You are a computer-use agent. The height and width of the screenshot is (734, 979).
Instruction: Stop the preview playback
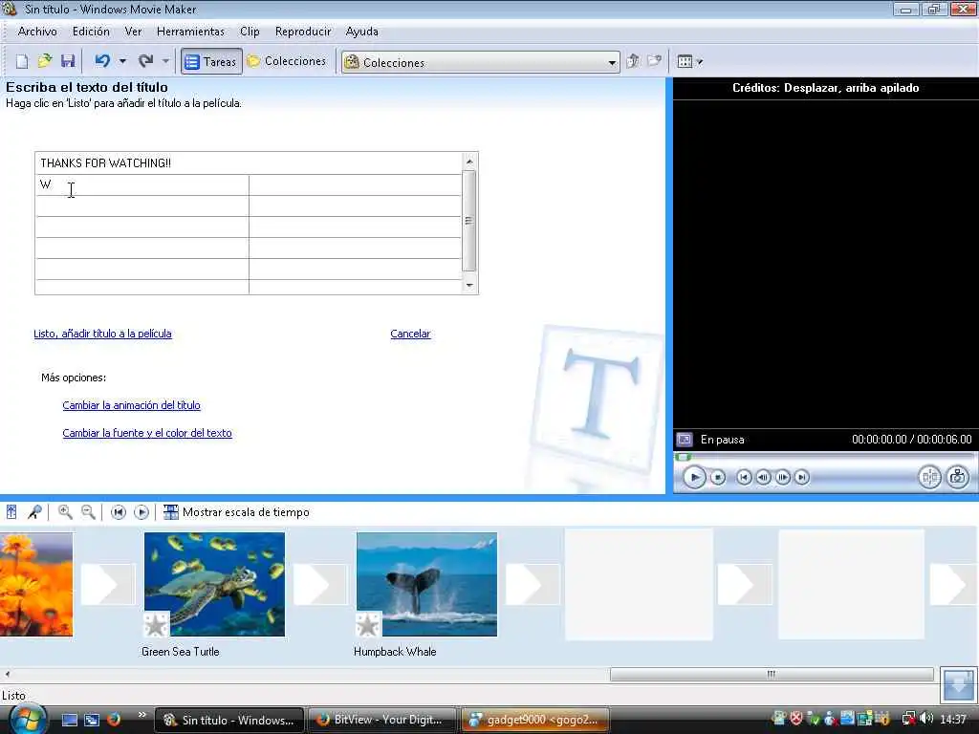pyautogui.click(x=718, y=478)
